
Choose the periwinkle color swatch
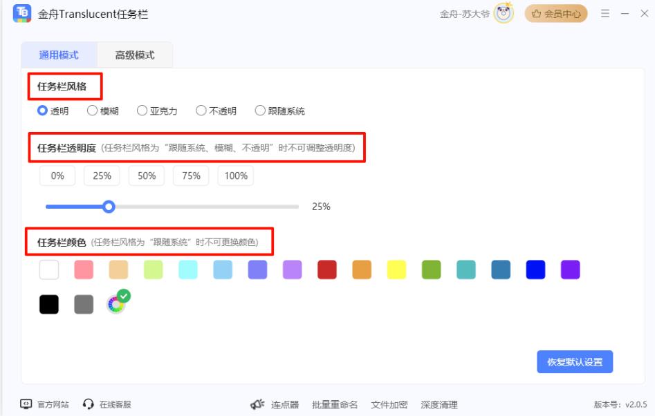257,270
